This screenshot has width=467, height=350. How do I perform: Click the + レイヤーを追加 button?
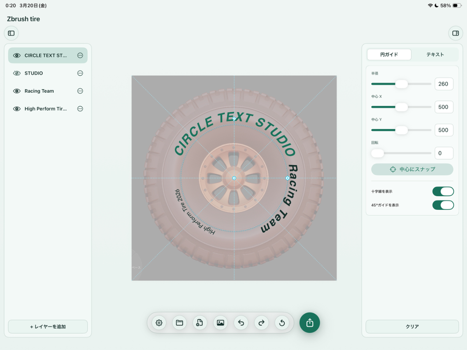tap(48, 327)
